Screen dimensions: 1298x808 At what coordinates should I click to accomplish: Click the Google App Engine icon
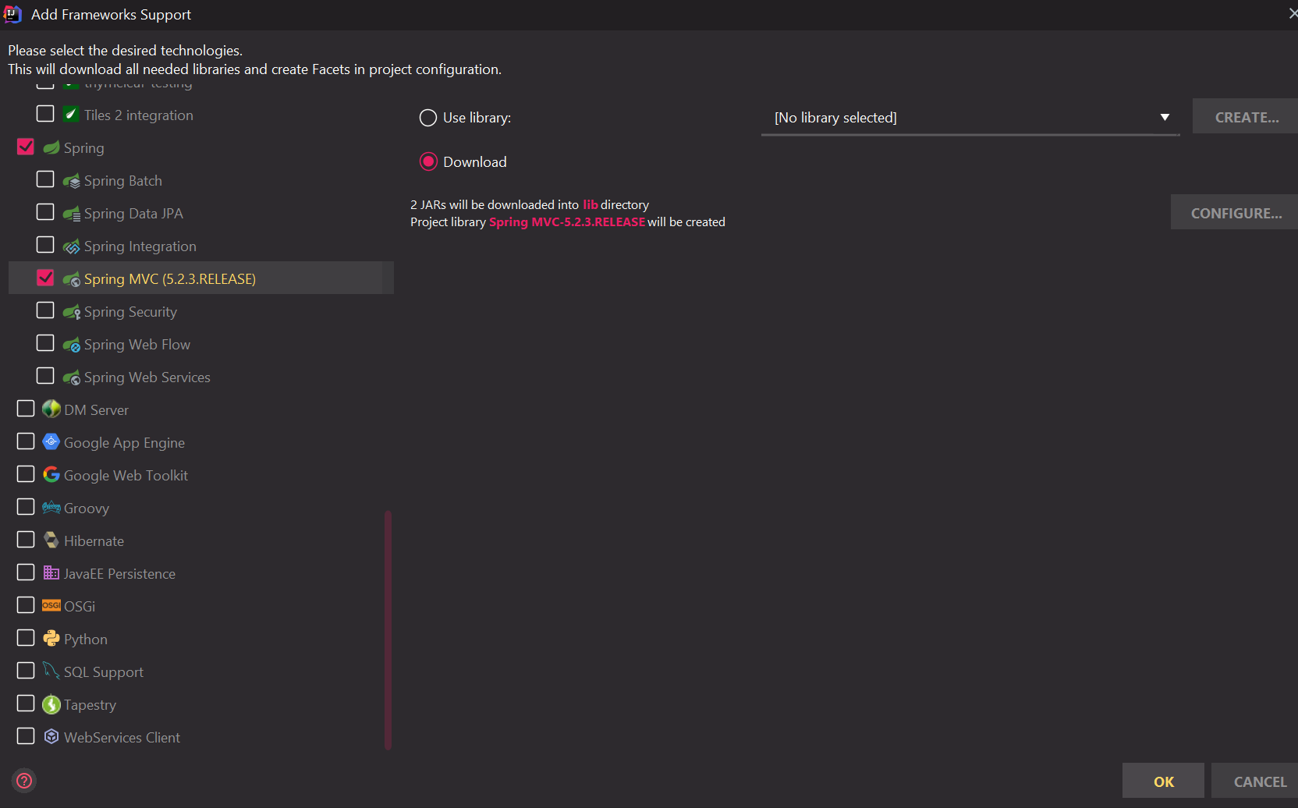coord(51,441)
